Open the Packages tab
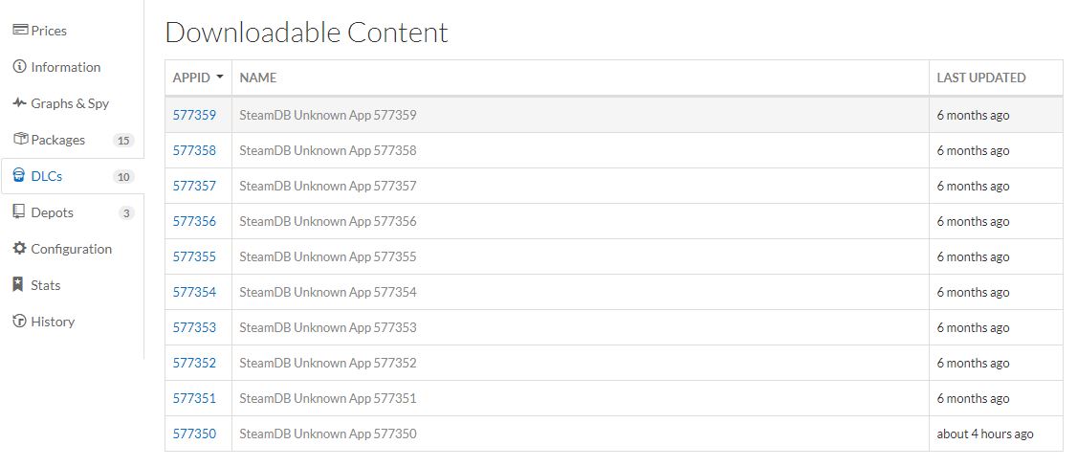 pos(57,140)
